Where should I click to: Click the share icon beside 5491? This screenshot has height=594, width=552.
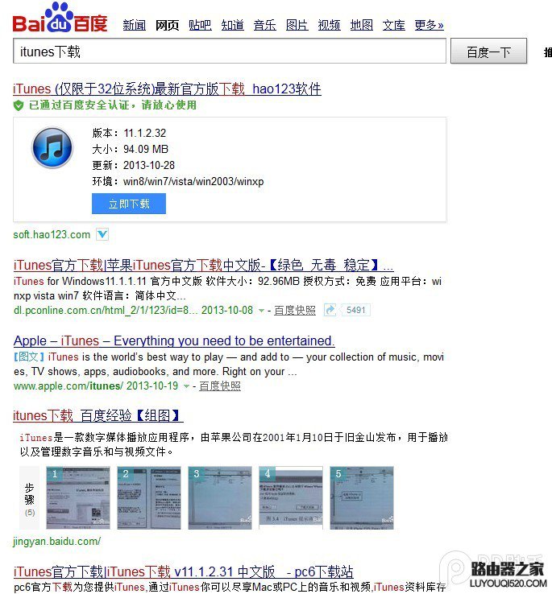coord(330,310)
